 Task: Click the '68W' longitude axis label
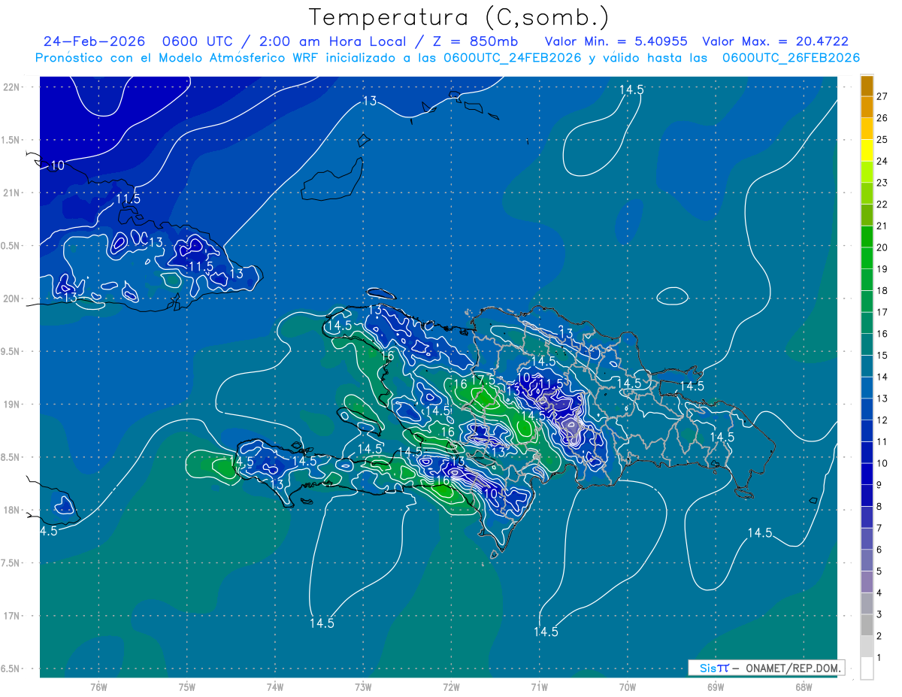pyautogui.click(x=804, y=687)
